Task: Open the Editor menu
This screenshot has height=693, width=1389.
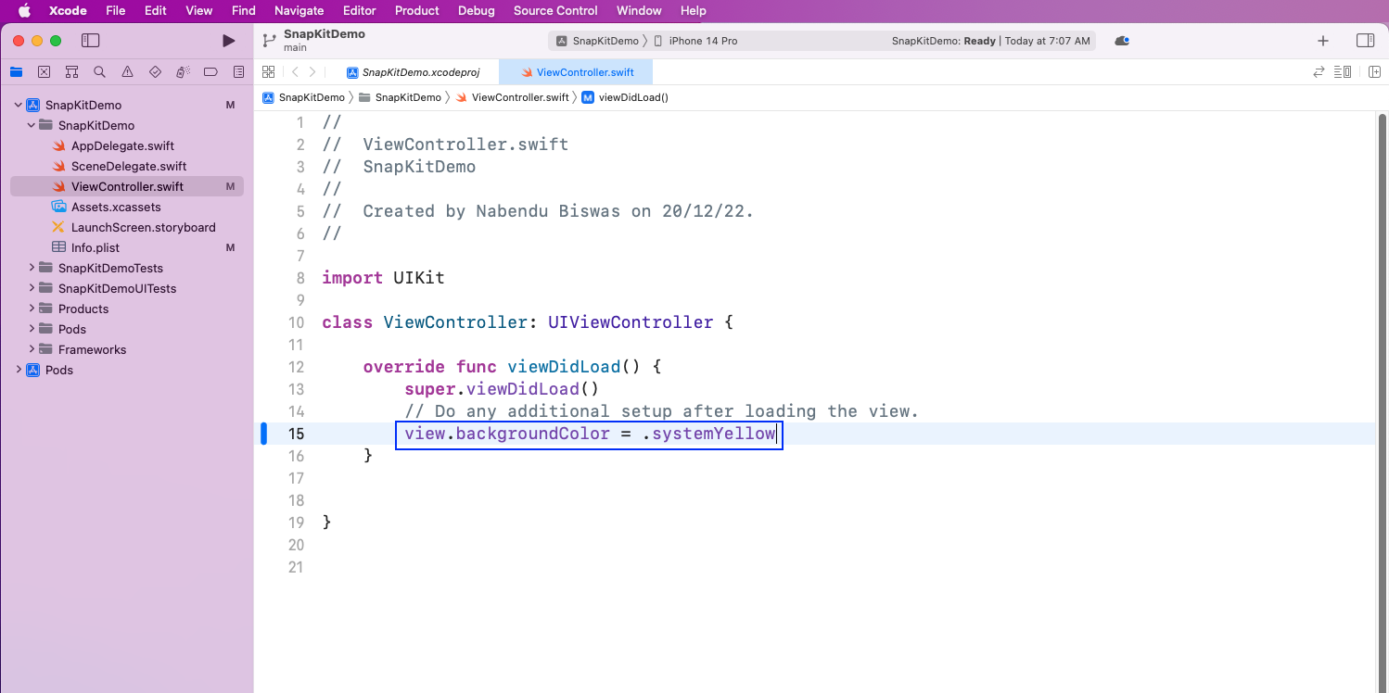Action: [359, 11]
